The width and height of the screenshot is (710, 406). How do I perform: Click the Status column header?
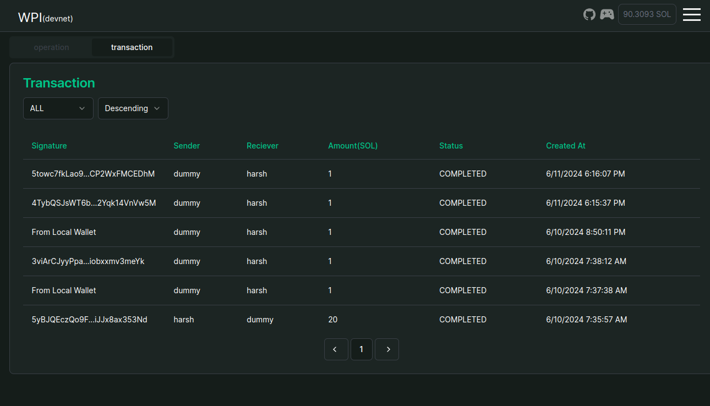click(451, 146)
